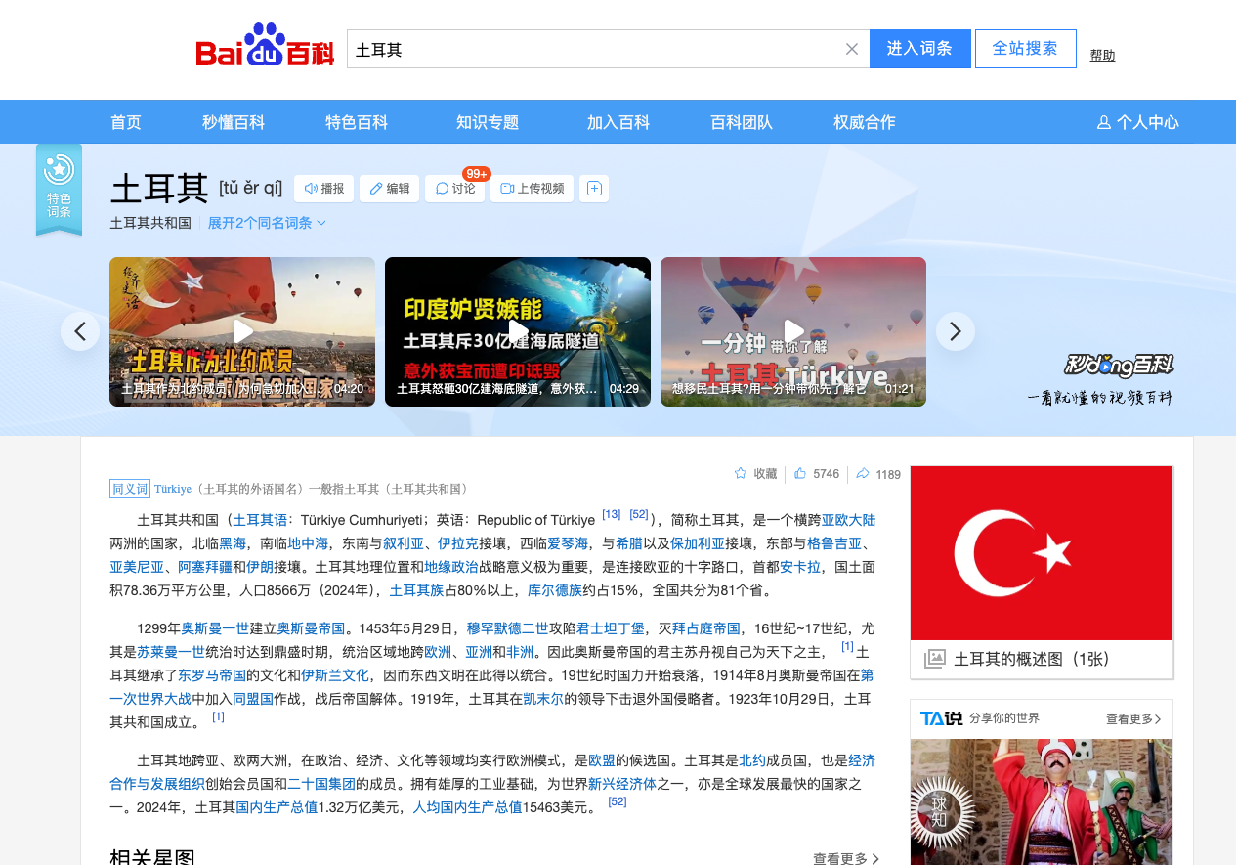1236x865 pixels.
Task: Click the 编辑 pencil button
Action: click(x=389, y=189)
